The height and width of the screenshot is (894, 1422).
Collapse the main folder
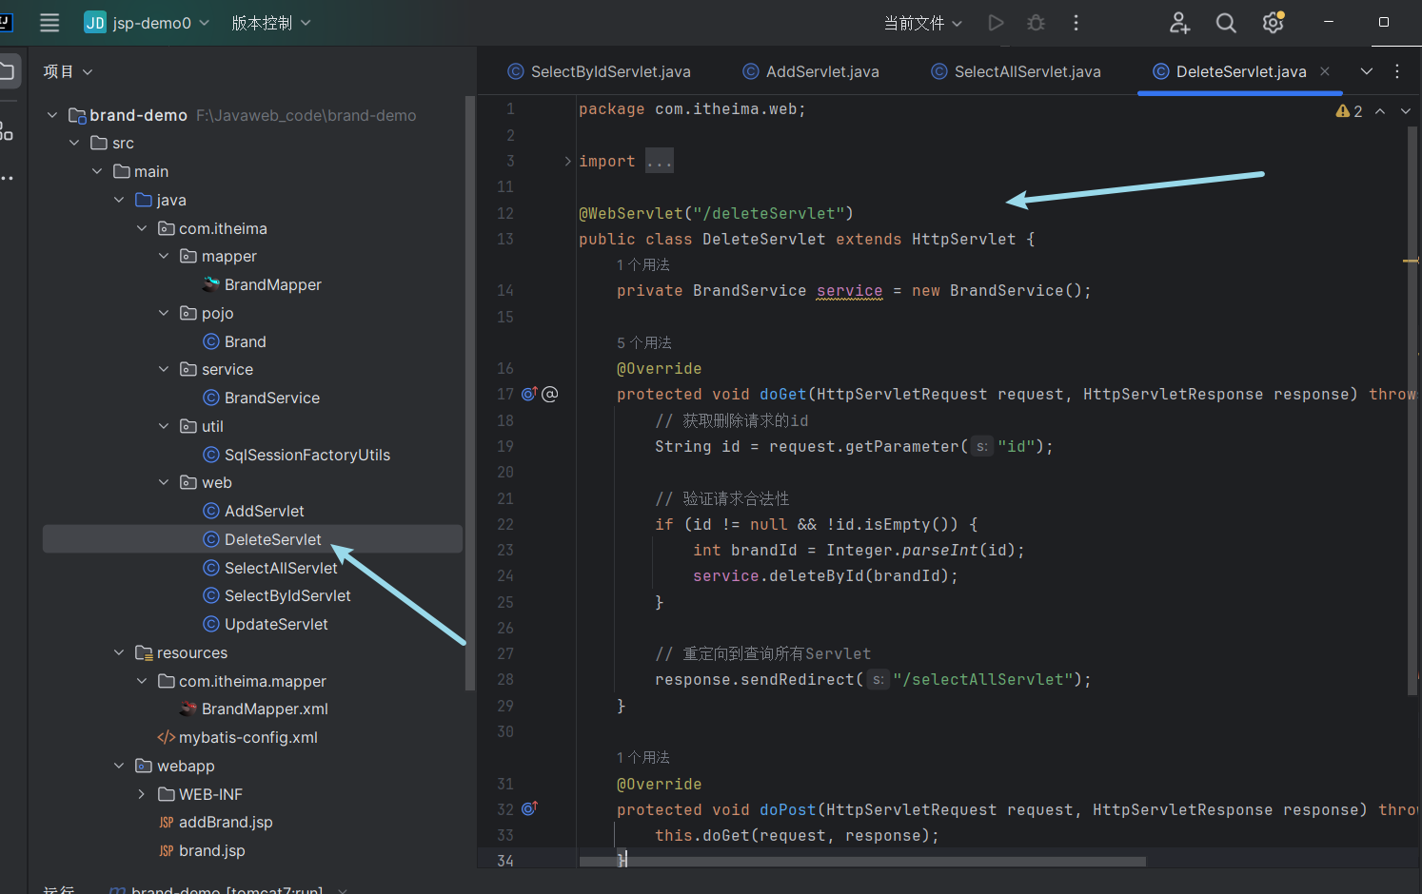(x=97, y=171)
